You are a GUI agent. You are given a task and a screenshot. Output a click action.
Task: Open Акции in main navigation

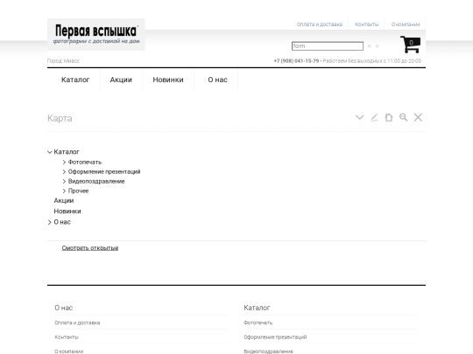tap(121, 80)
